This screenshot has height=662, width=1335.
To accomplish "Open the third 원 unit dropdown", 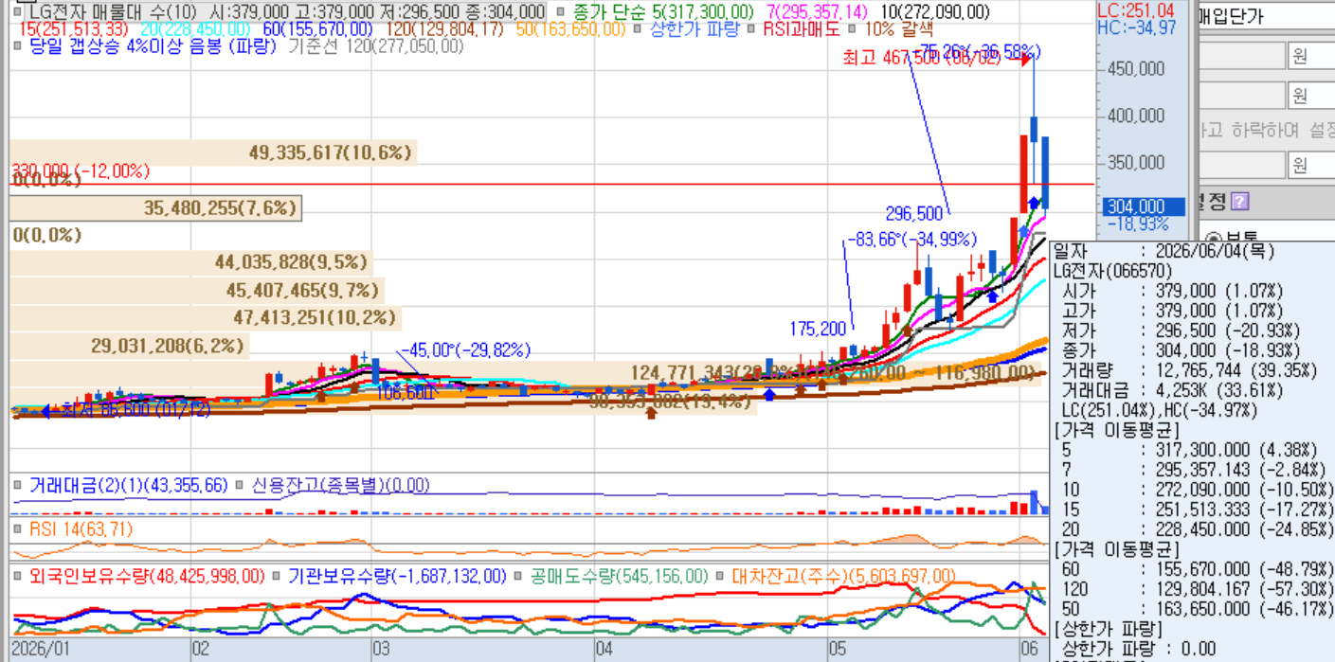I will click(1310, 165).
